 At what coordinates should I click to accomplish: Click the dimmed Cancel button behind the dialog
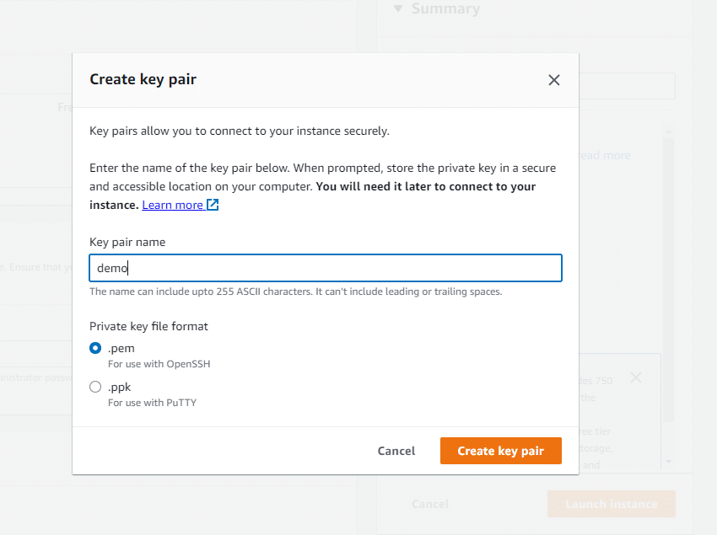[x=430, y=504]
